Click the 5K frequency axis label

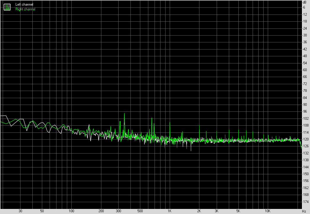tap(238, 211)
